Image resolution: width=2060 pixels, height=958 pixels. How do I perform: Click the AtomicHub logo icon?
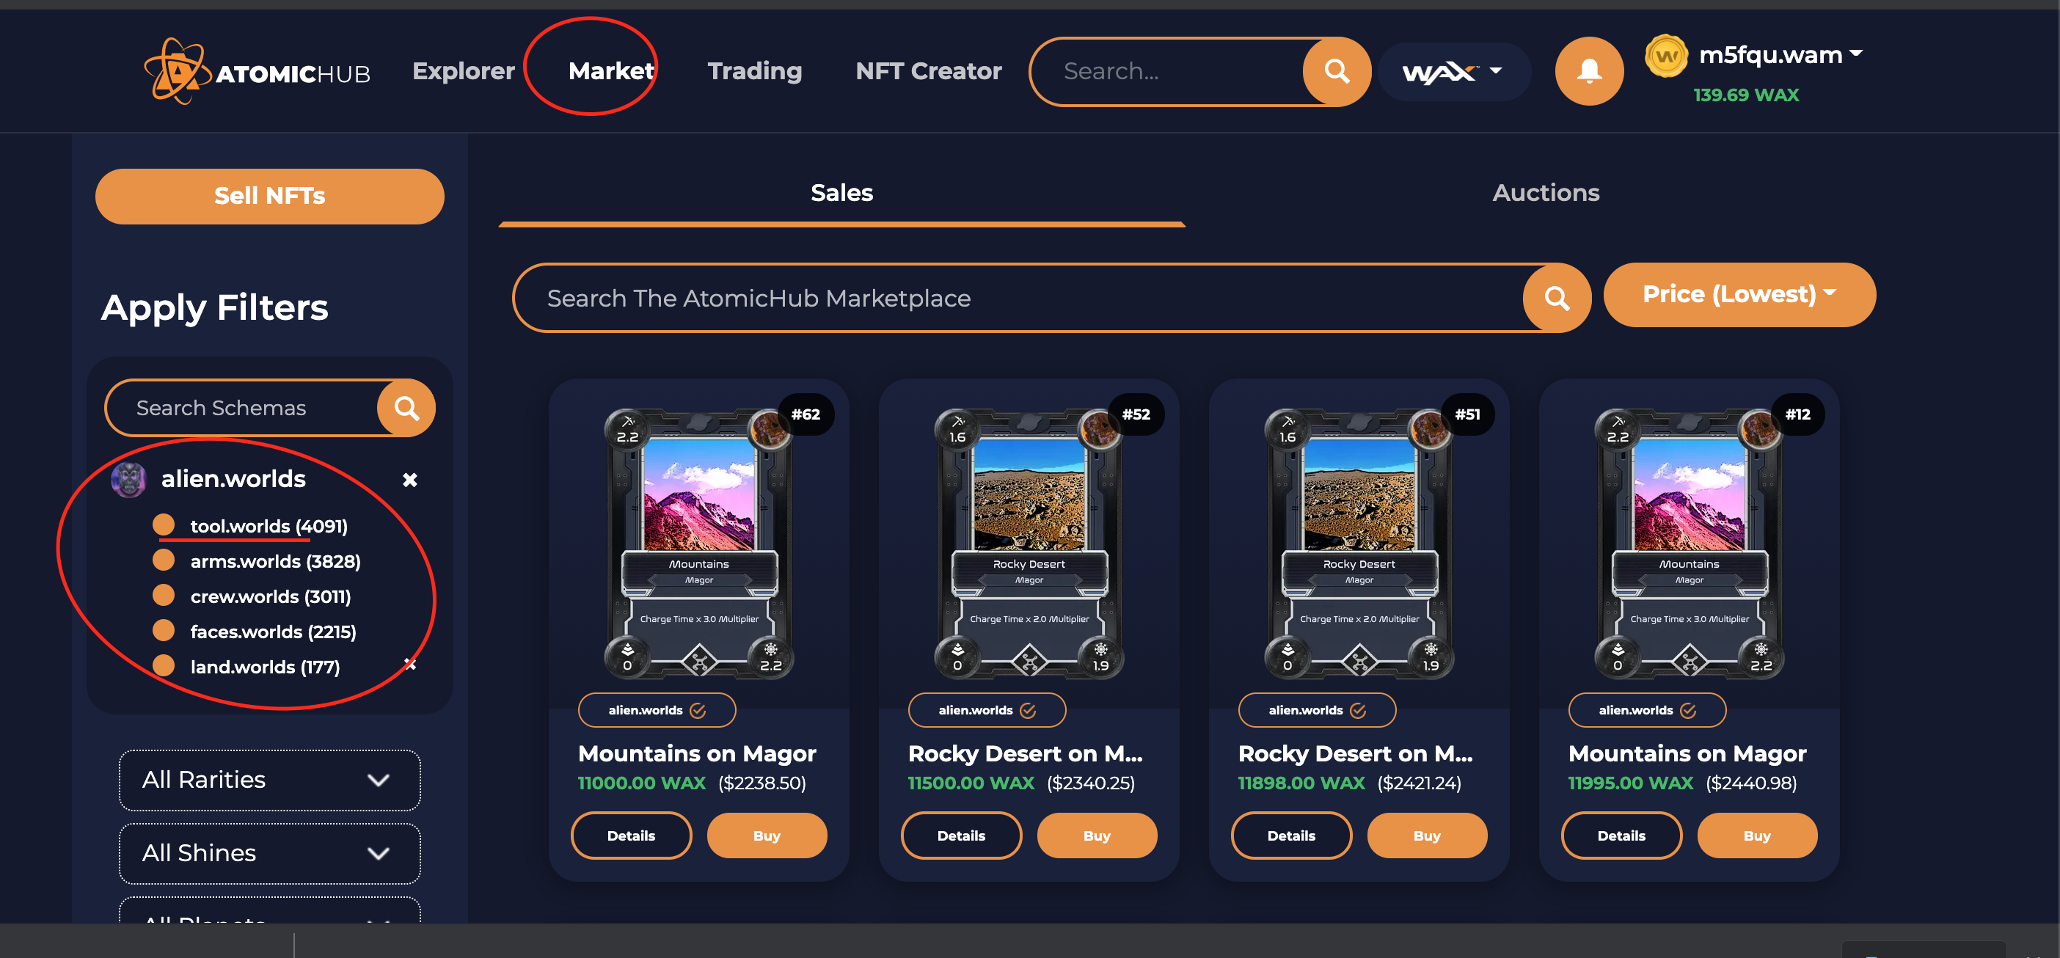pyautogui.click(x=178, y=71)
